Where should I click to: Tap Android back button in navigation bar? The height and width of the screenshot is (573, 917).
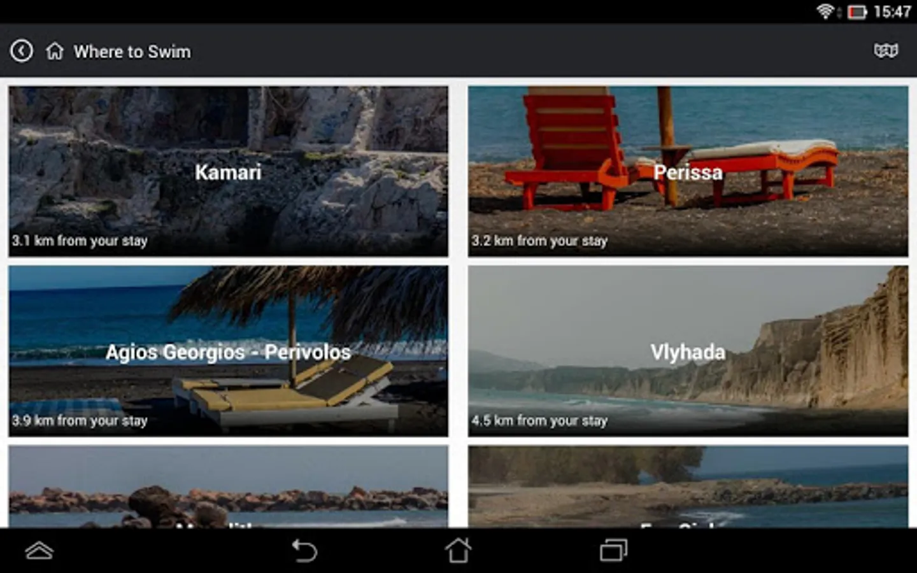pos(304,551)
